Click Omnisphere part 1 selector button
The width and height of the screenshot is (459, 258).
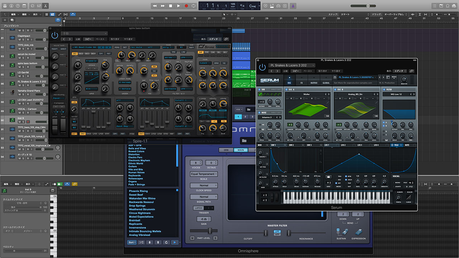[x=238, y=116]
